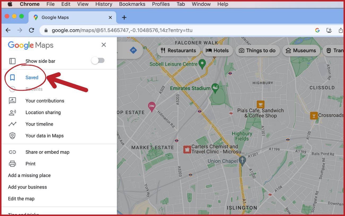
Task: Click the Crossroads bar marker
Action: coord(314,116)
